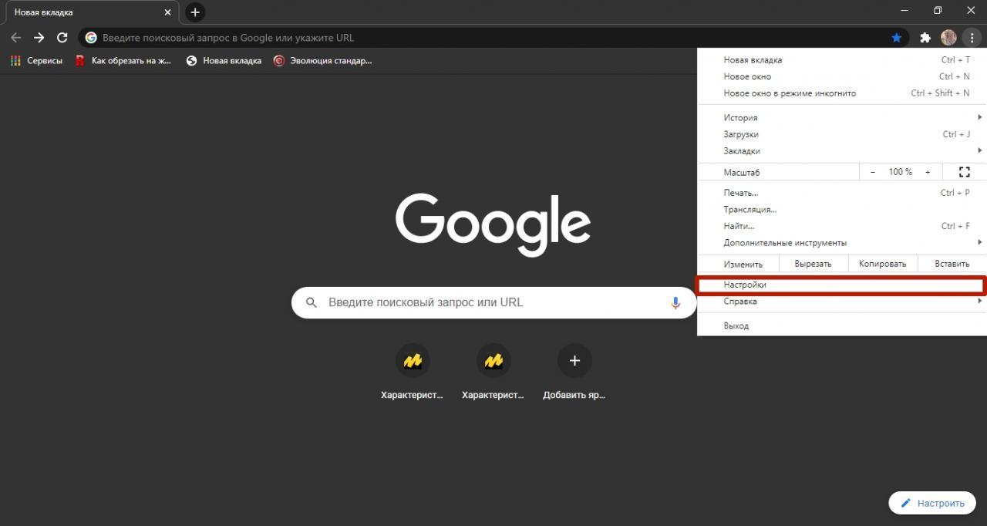Minimize the Chrome window
This screenshot has height=526, width=987.
point(904,11)
